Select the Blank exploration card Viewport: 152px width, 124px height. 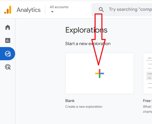tap(99, 73)
